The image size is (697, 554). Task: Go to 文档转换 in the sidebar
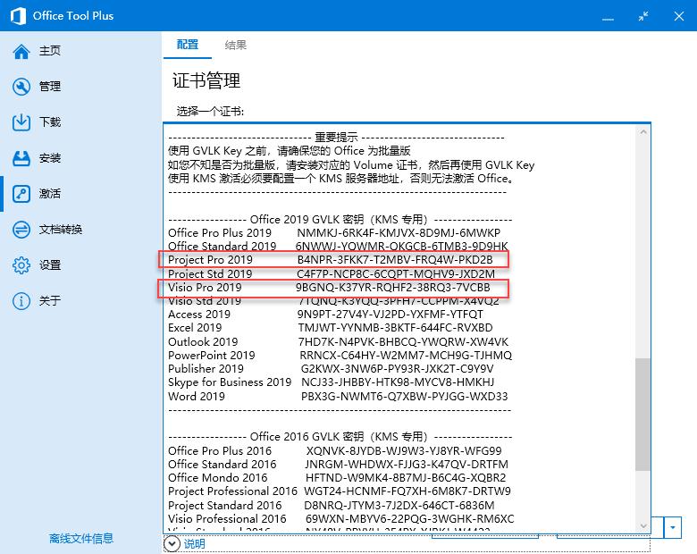(x=61, y=230)
